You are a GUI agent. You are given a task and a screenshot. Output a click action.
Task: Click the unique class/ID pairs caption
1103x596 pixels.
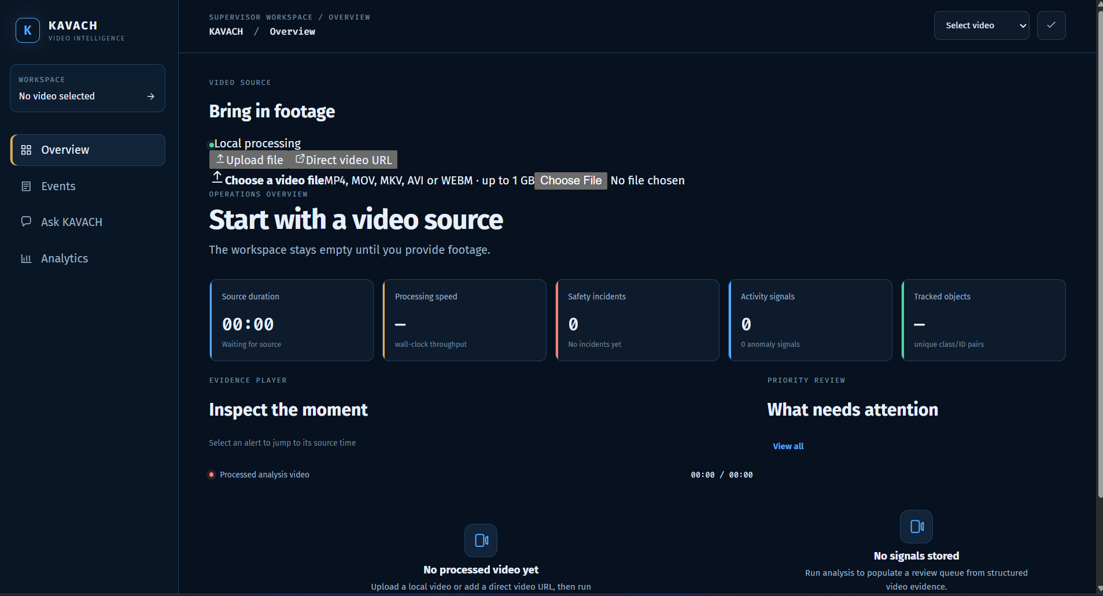tap(949, 344)
